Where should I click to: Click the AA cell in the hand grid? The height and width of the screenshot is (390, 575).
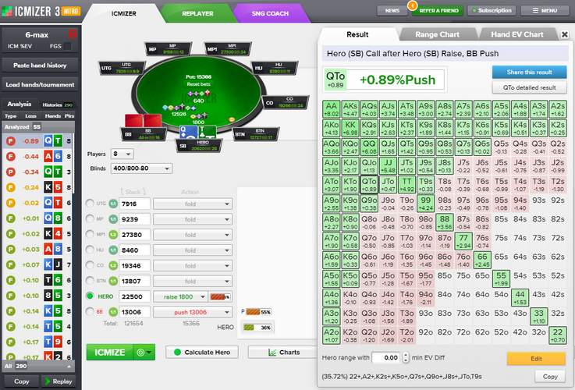[331, 109]
